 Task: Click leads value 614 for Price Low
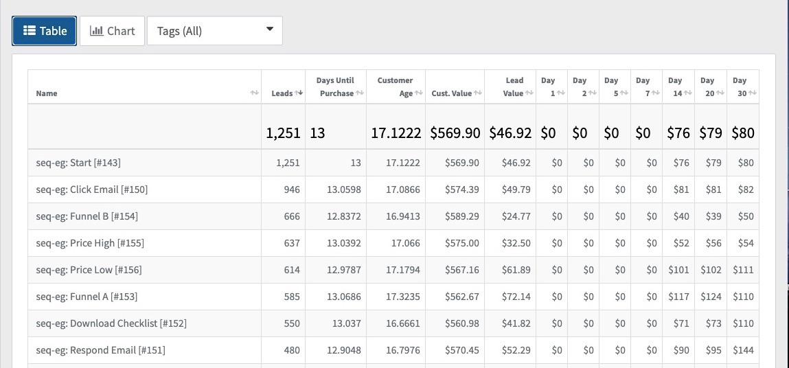(x=291, y=270)
